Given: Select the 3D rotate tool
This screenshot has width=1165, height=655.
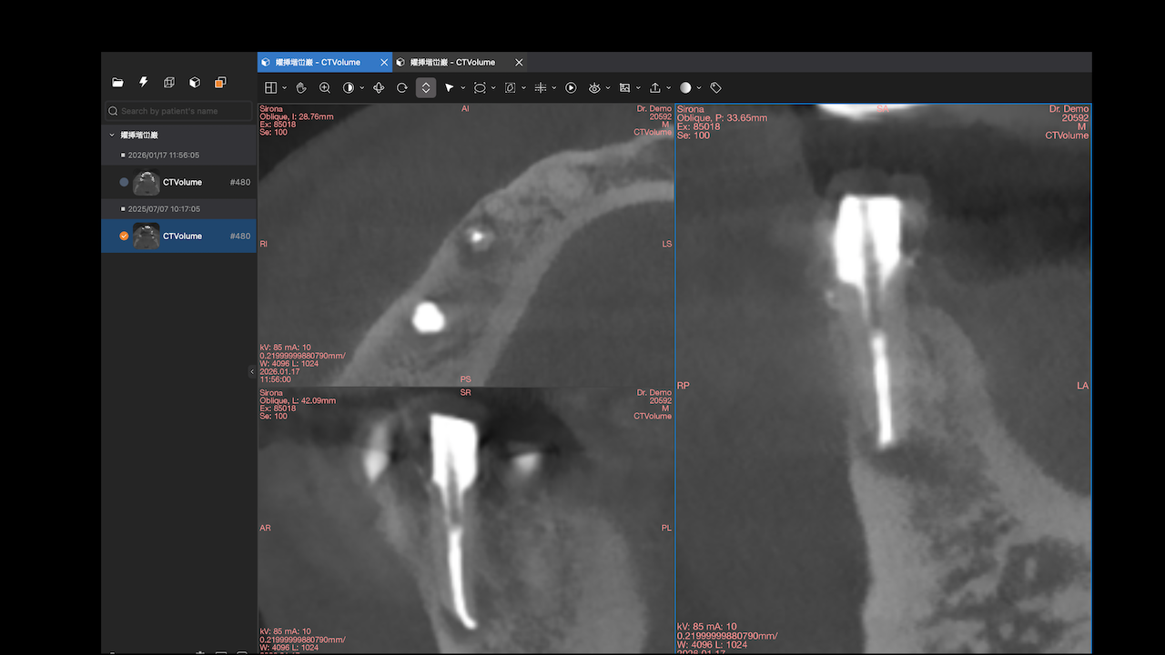Looking at the screenshot, I should tap(380, 87).
